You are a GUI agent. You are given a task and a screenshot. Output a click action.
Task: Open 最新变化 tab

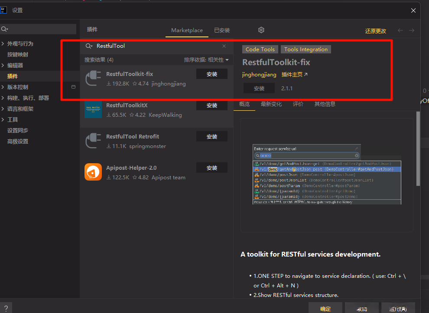tap(271, 104)
